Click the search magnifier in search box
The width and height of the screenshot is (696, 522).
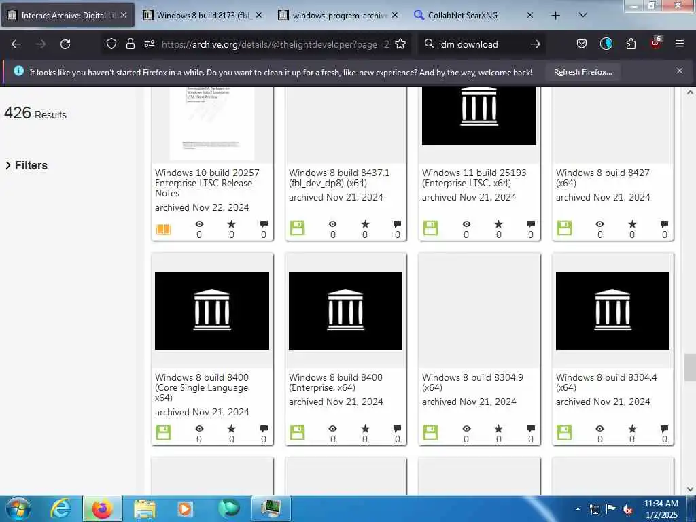pos(430,43)
